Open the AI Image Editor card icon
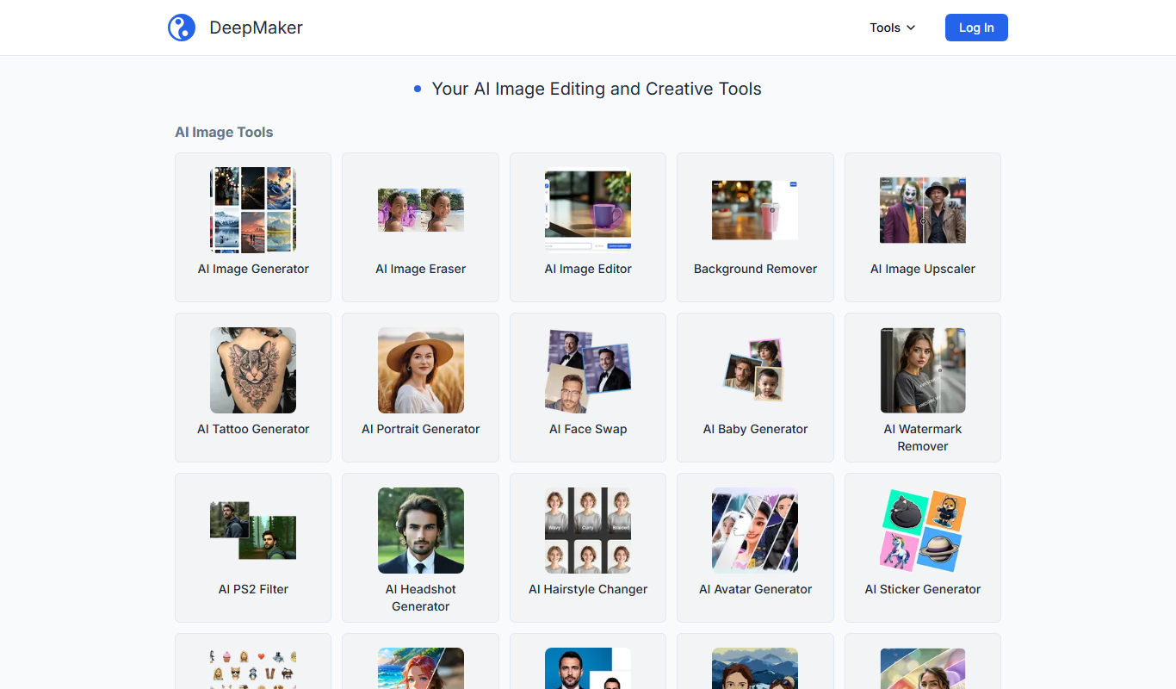Screen dimensions: 1176x689 (x=588, y=210)
